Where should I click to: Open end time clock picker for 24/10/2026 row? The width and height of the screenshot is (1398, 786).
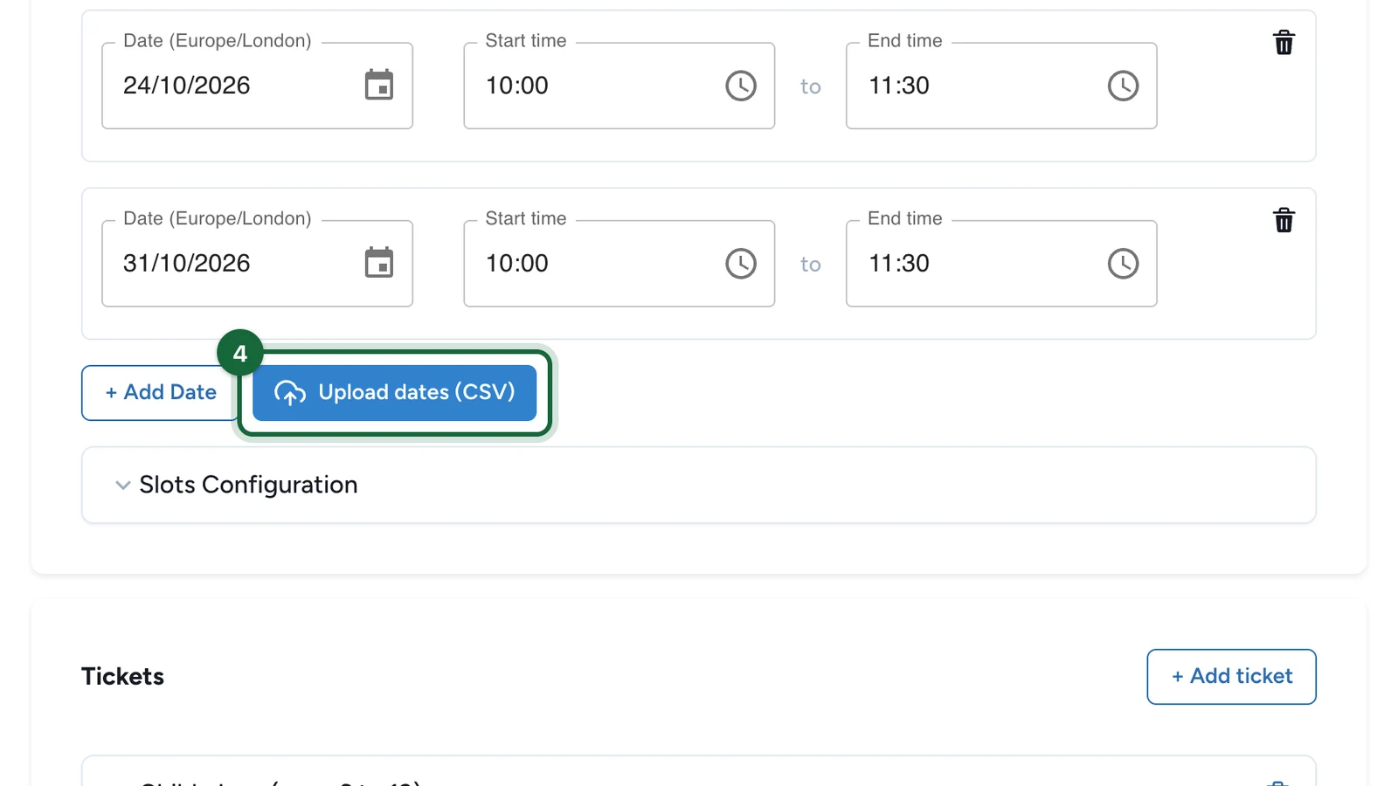click(1123, 86)
